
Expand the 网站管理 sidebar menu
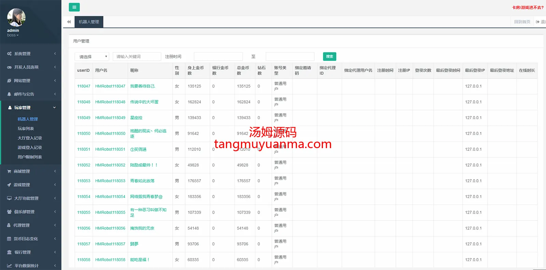click(55, 81)
